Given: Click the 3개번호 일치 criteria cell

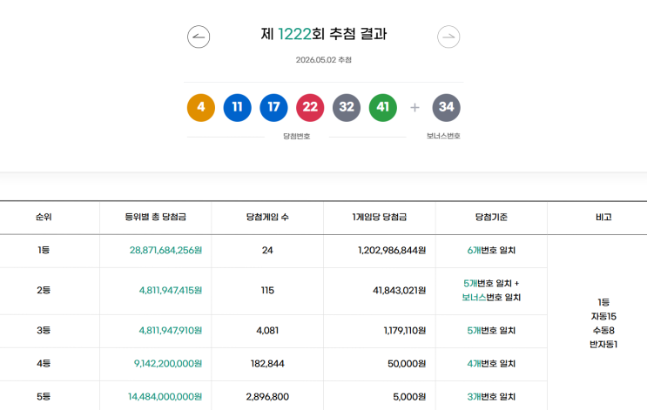Looking at the screenshot, I should tap(491, 397).
